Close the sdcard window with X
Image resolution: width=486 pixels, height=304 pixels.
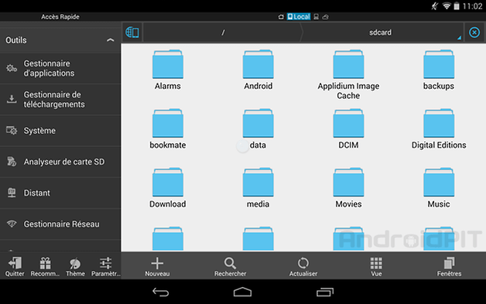coord(474,32)
